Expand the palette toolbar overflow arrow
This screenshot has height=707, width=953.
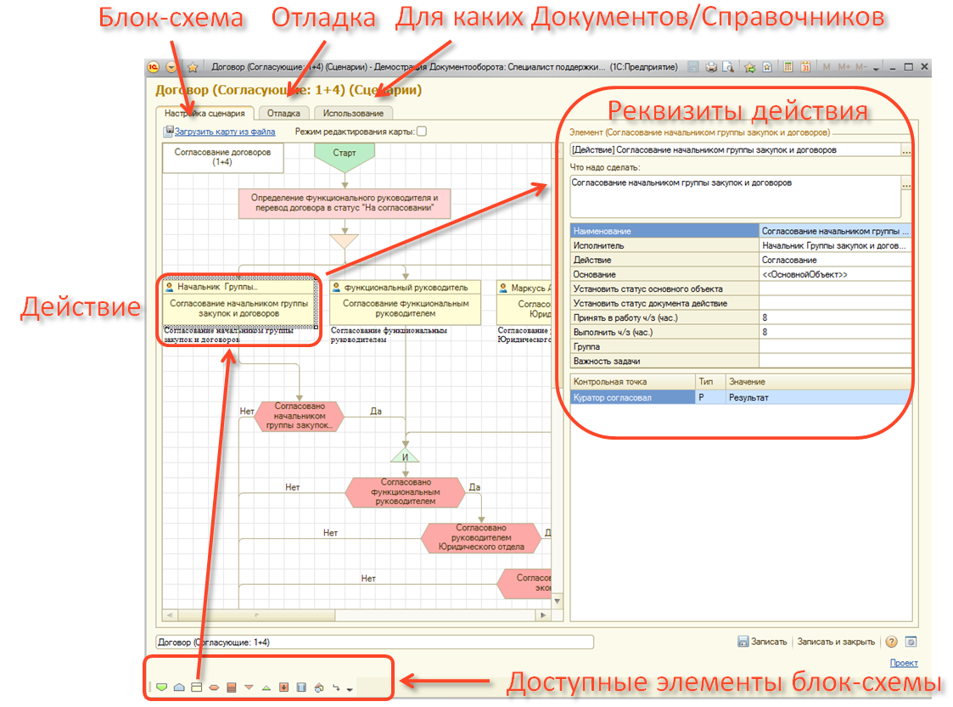350,689
